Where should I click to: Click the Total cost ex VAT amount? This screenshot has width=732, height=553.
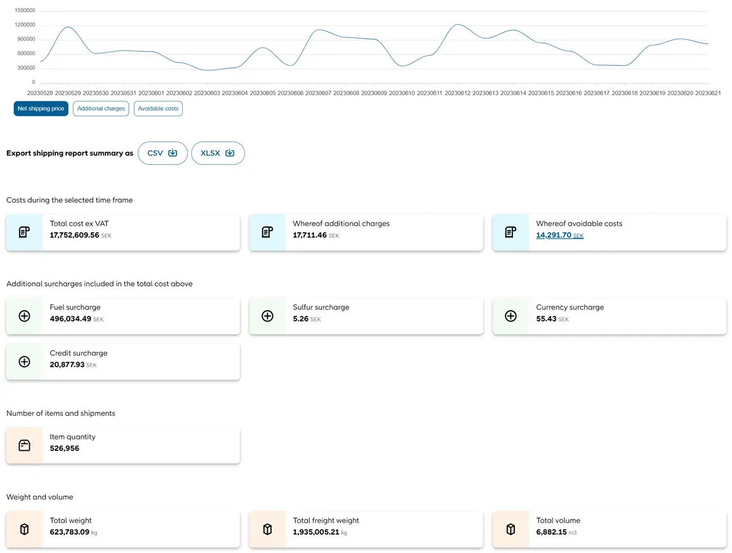point(74,235)
